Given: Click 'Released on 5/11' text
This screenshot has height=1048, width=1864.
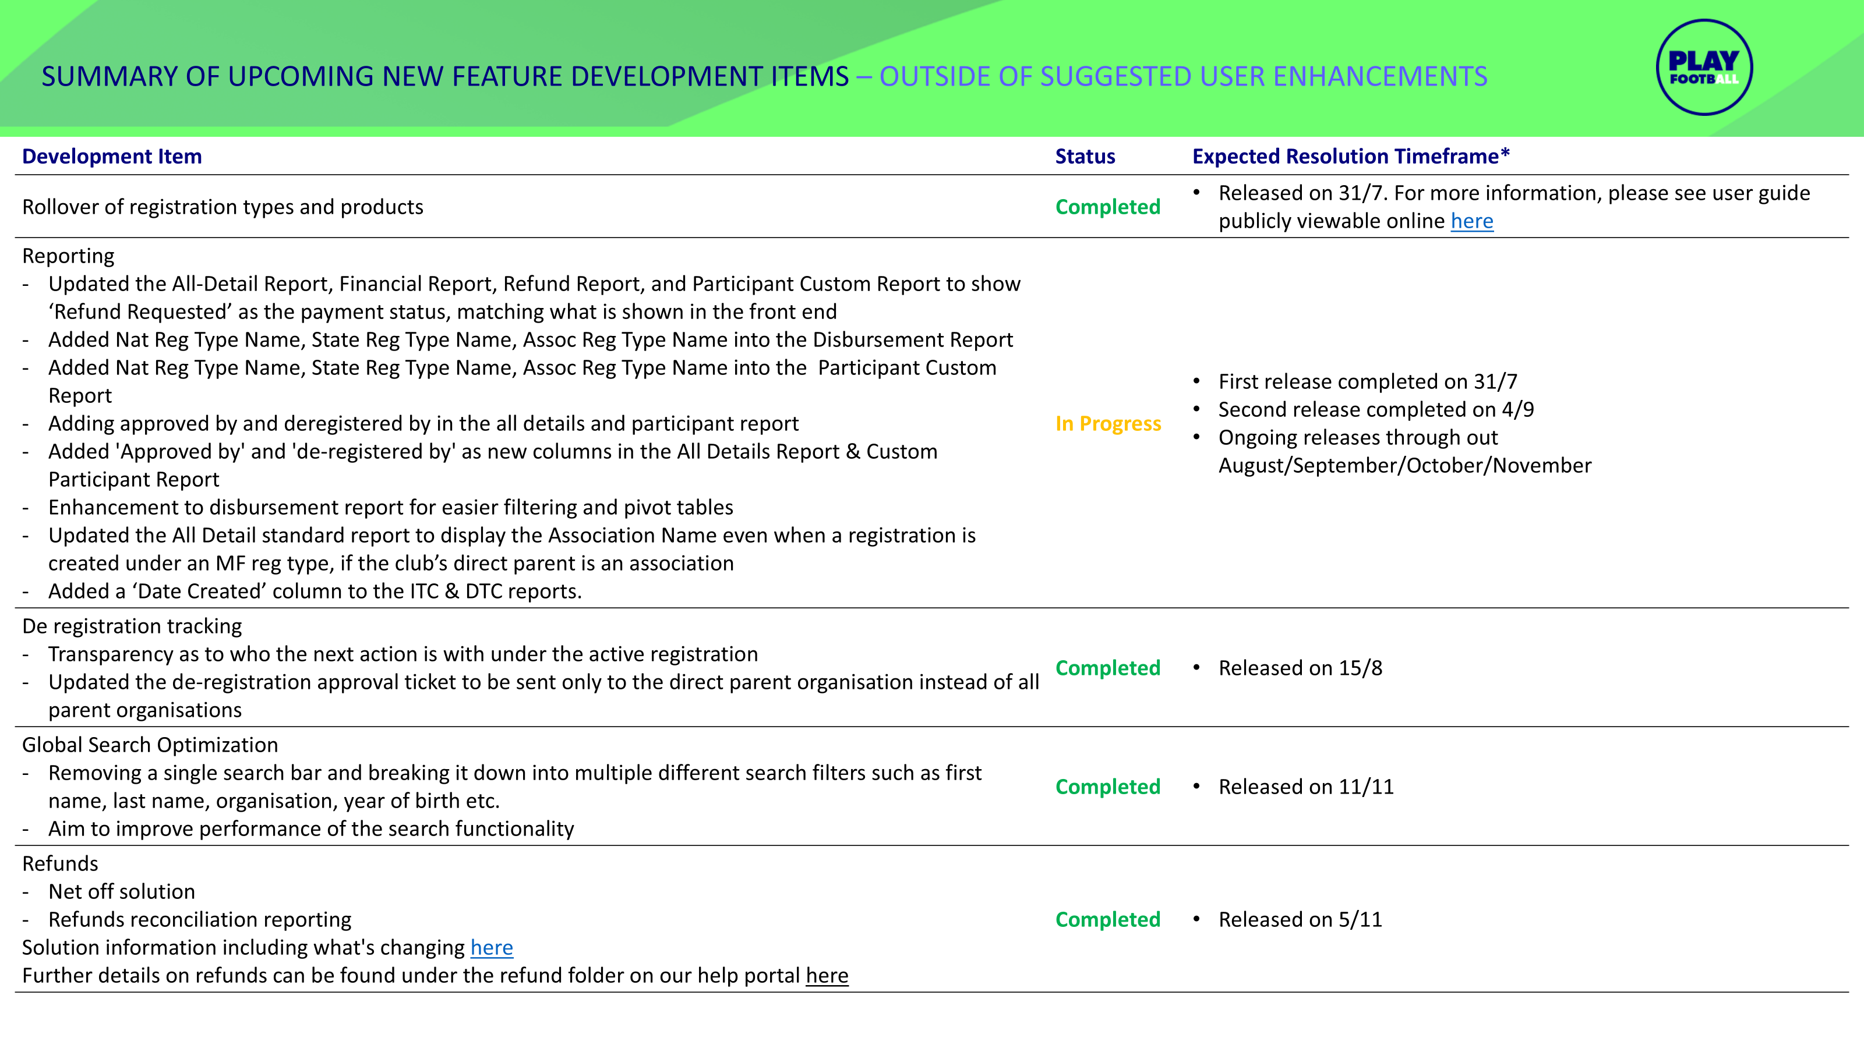Looking at the screenshot, I should coord(1300,920).
